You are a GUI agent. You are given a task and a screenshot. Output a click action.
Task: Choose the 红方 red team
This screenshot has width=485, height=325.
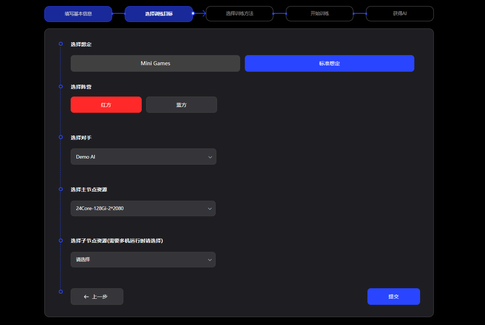[106, 105]
